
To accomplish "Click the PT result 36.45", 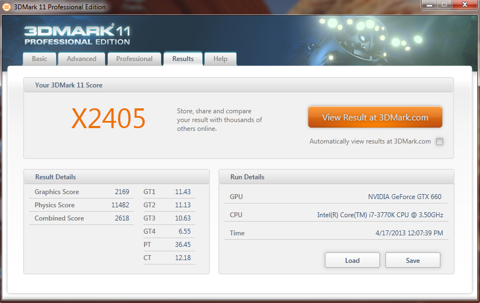I will click(x=183, y=245).
